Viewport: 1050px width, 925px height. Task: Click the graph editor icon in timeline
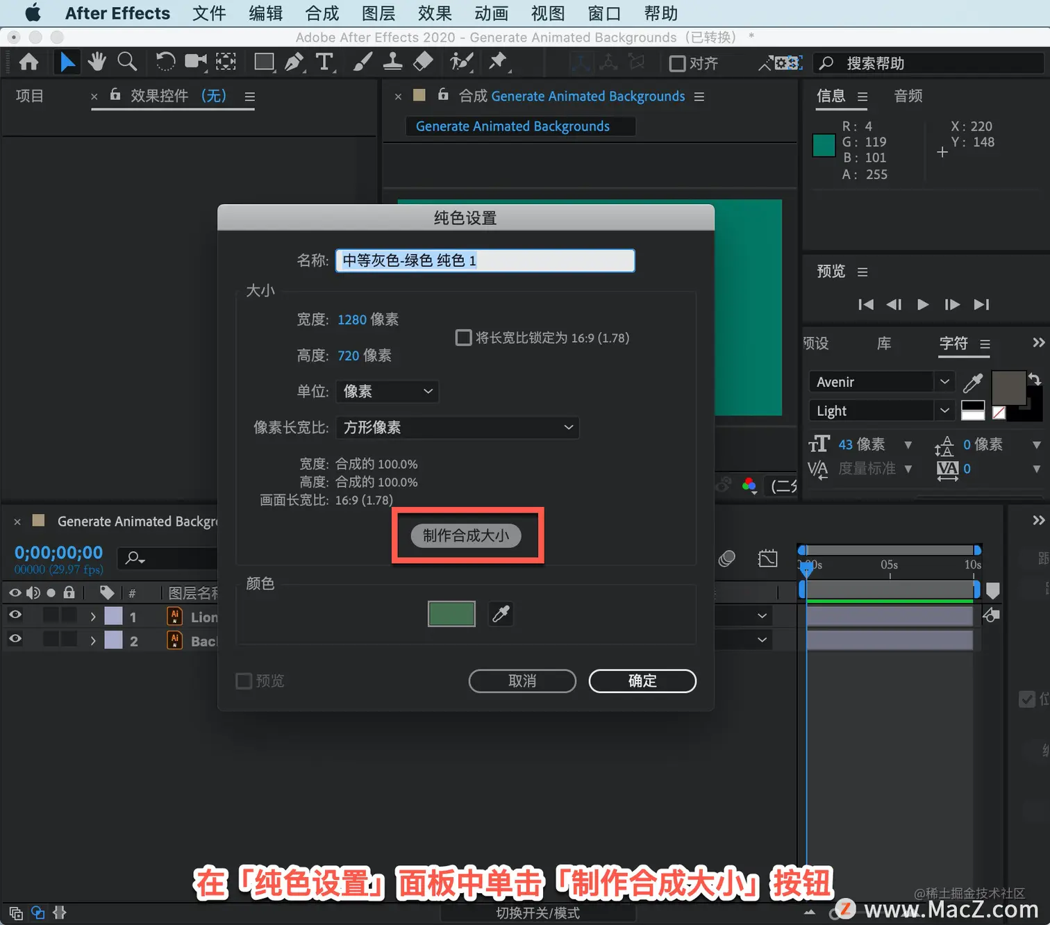pyautogui.click(x=767, y=558)
